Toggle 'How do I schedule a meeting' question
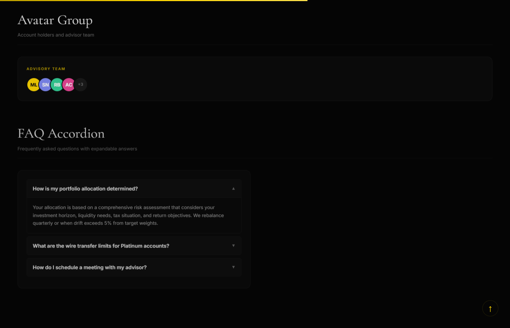510x328 pixels. click(x=90, y=268)
